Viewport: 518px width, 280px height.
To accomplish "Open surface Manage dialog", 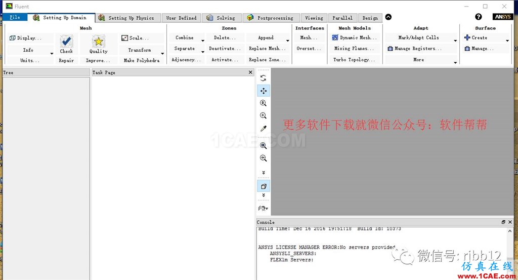I will (x=480, y=49).
